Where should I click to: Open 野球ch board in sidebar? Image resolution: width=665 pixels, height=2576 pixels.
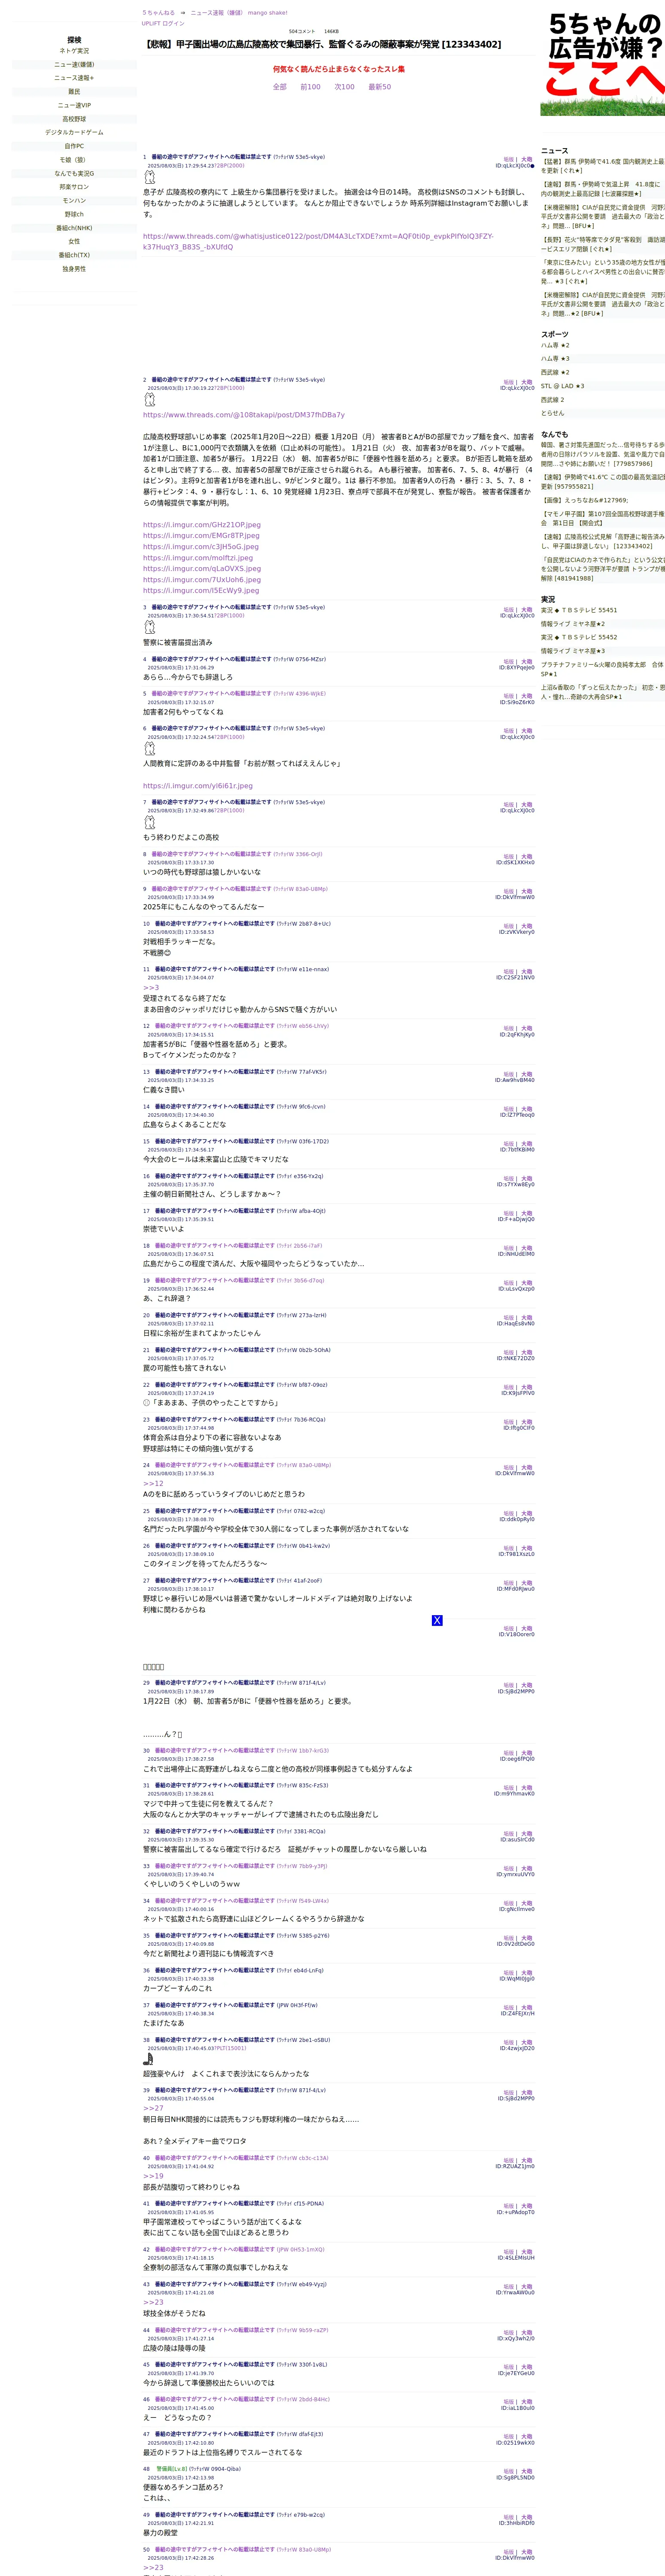click(x=74, y=214)
